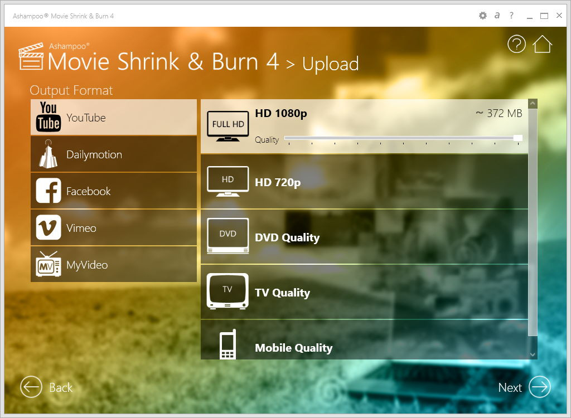Click the Back text label
Image resolution: width=571 pixels, height=418 pixels.
[x=61, y=387]
